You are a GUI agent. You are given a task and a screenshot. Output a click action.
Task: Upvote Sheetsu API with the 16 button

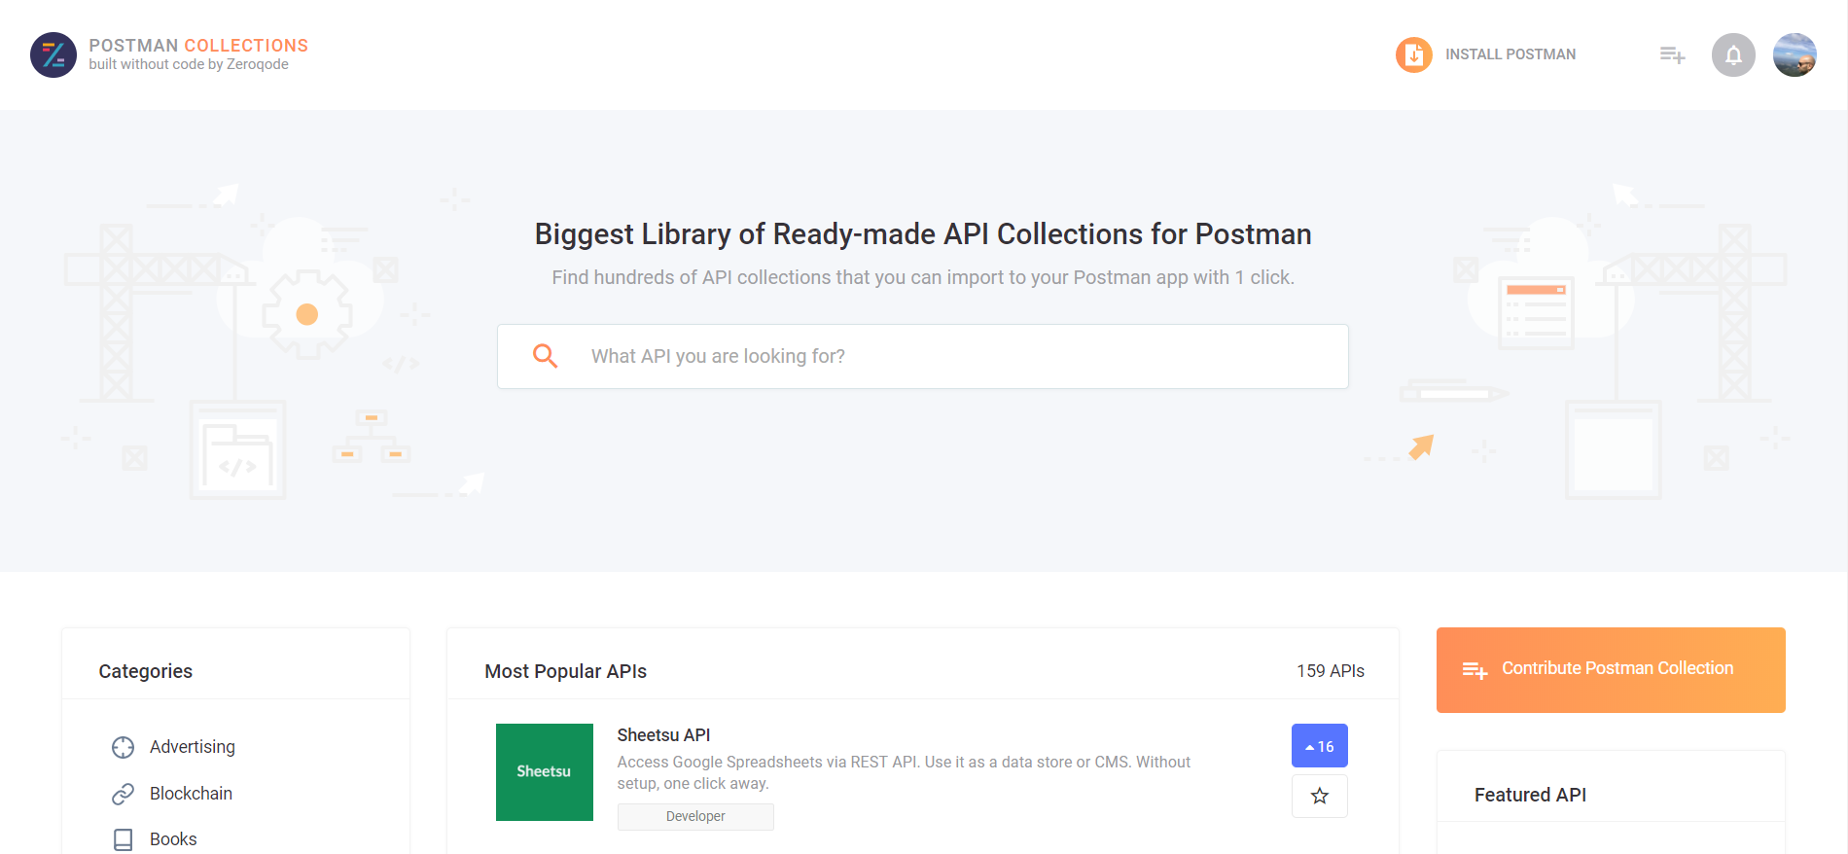(1319, 746)
